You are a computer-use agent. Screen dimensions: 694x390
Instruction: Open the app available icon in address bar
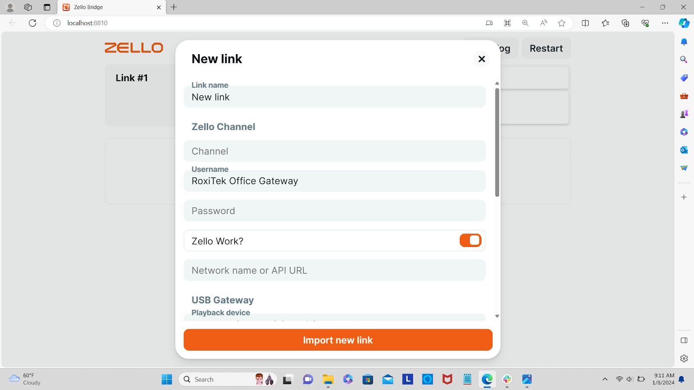[489, 23]
